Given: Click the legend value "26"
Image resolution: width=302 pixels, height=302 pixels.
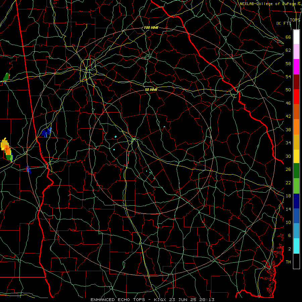Looking at the screenshot, I should (288, 169).
